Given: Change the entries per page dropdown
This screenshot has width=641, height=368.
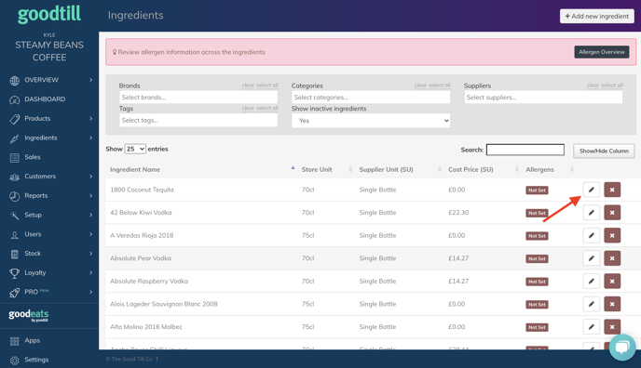Looking at the screenshot, I should tap(135, 149).
